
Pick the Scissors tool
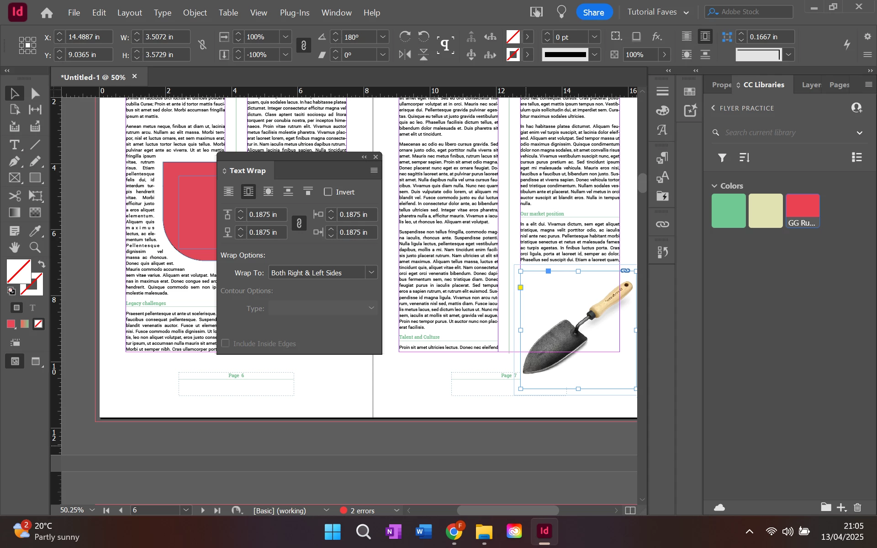point(14,196)
